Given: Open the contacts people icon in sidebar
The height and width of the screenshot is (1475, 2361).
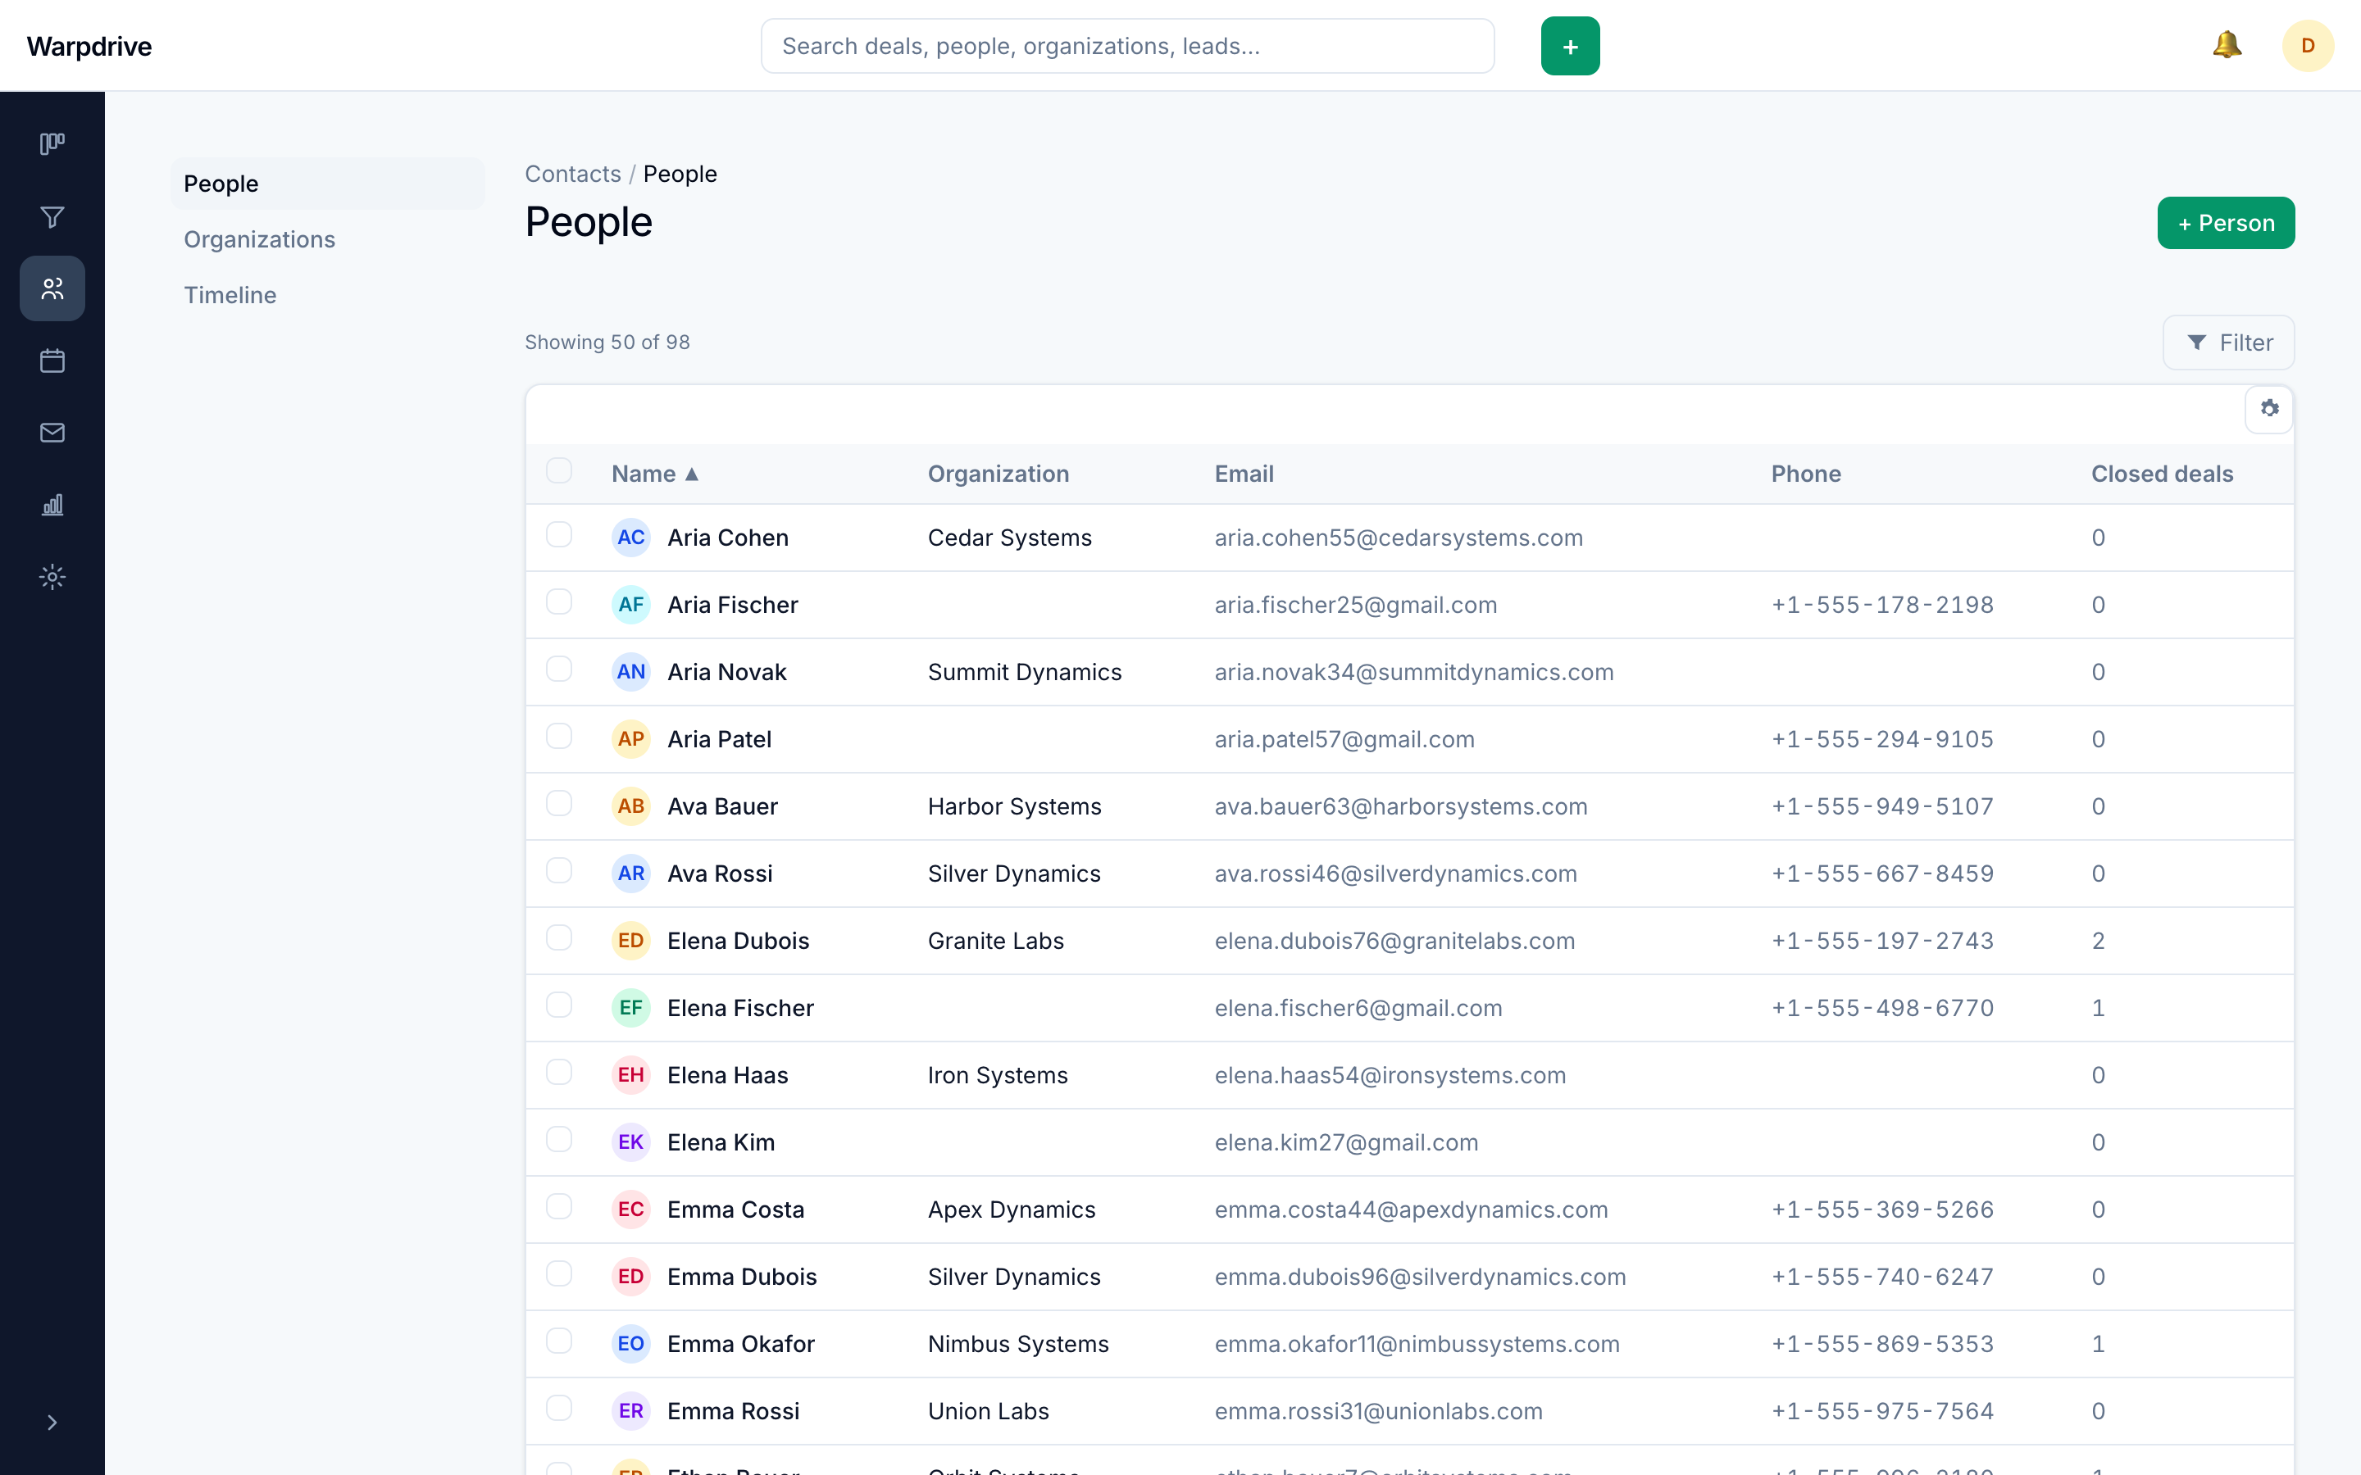Looking at the screenshot, I should (x=52, y=288).
